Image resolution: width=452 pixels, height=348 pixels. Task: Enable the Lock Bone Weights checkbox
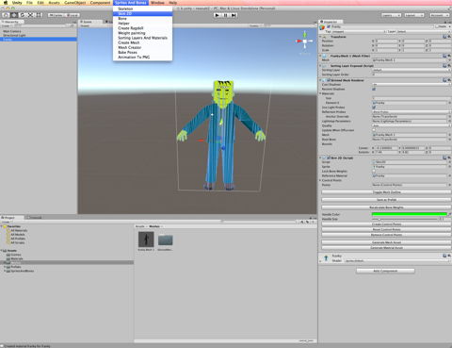374,172
